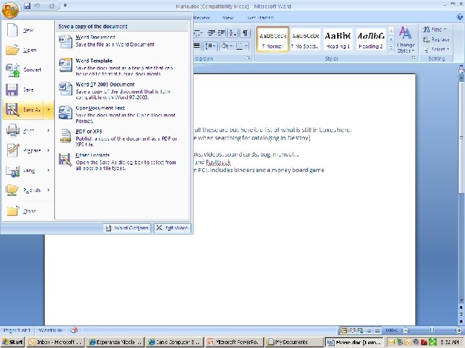This screenshot has width=465, height=348.
Task: Expand the Save As submenu arrow
Action: (48, 110)
